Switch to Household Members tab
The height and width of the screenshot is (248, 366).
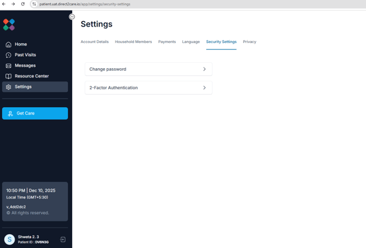133,42
